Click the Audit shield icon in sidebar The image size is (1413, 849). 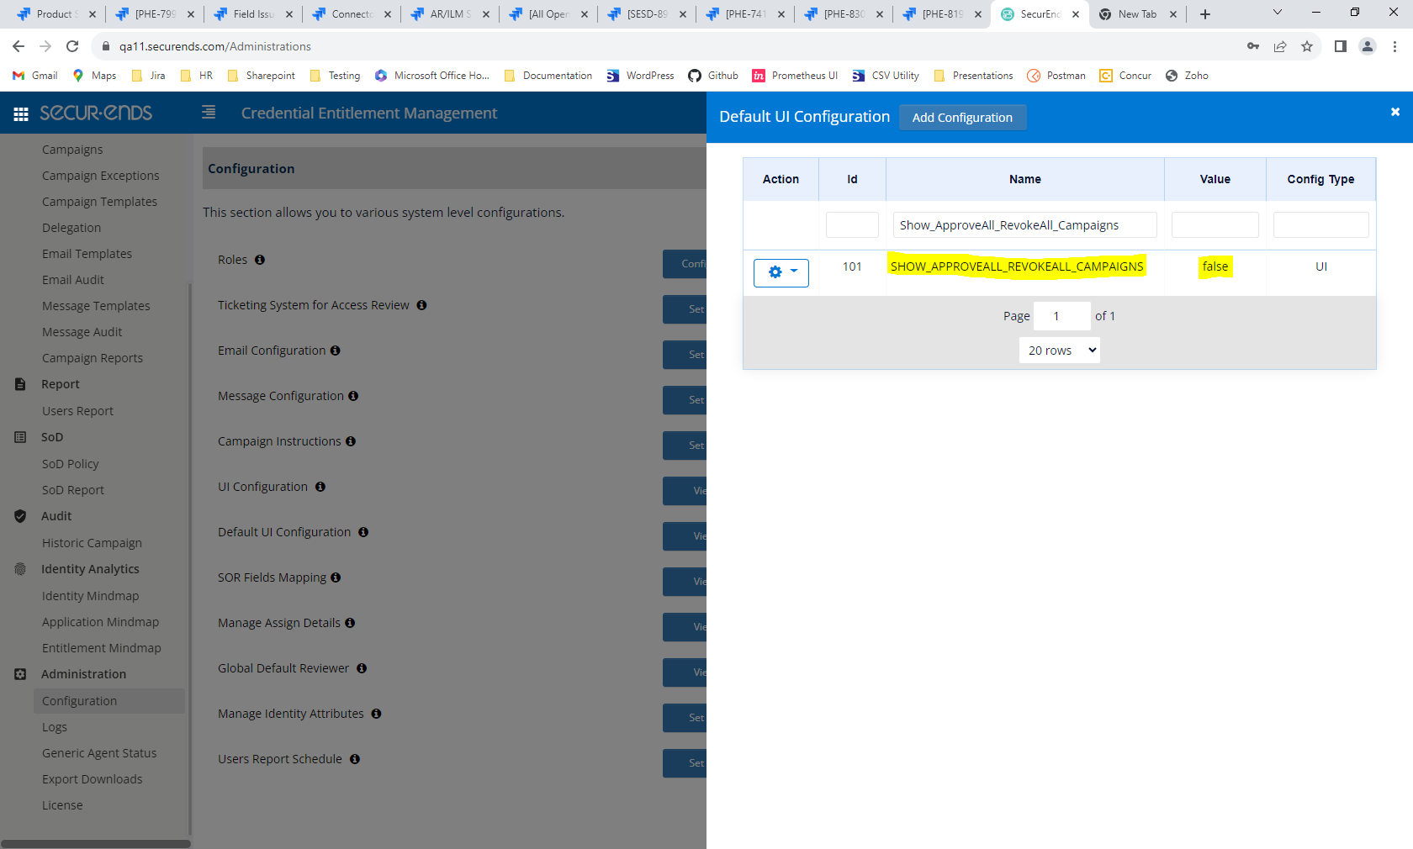[20, 516]
